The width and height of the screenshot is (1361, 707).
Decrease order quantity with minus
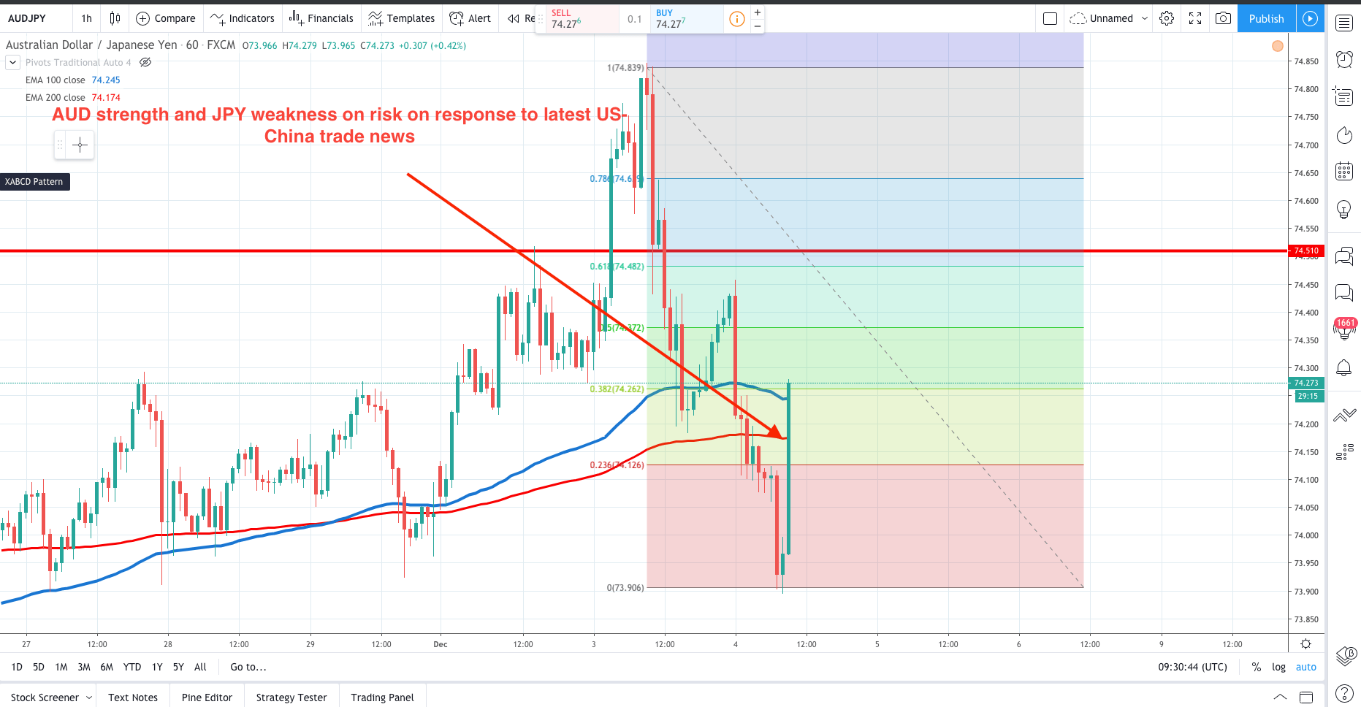click(x=758, y=26)
